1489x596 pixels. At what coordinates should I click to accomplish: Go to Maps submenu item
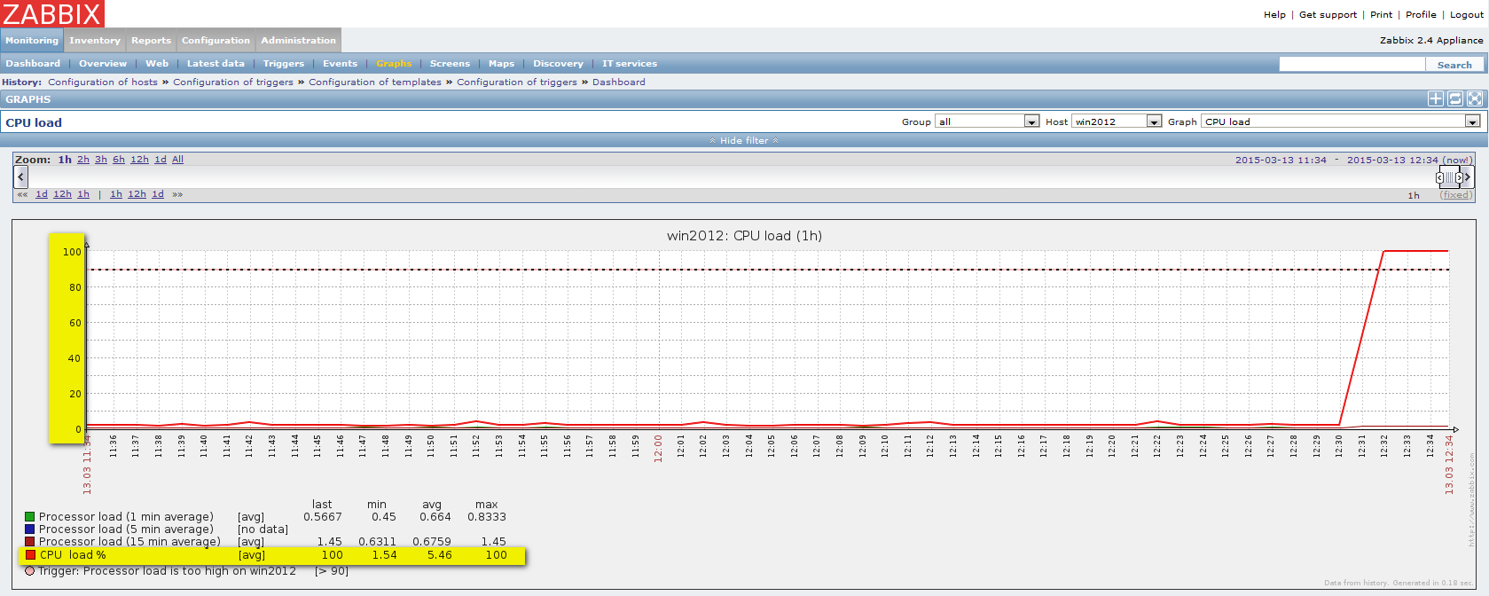tap(501, 64)
